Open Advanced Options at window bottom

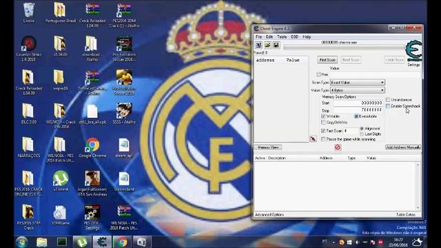click(x=269, y=214)
